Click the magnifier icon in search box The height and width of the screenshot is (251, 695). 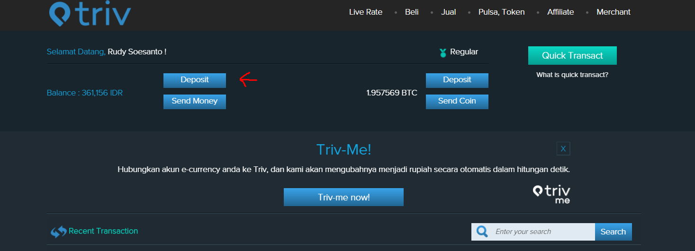(x=482, y=232)
